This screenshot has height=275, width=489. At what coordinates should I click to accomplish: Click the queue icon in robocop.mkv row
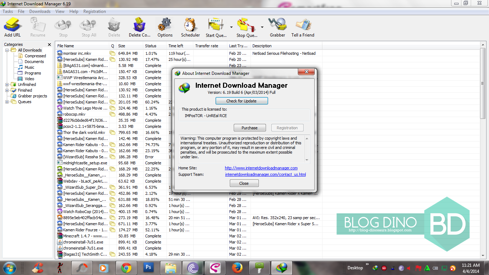pyautogui.click(x=112, y=114)
